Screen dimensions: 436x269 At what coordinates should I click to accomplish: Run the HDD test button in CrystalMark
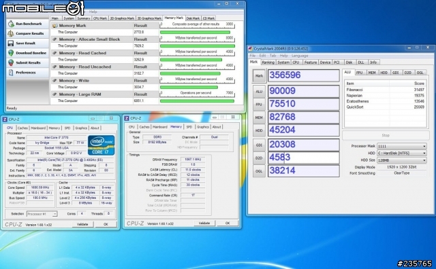[x=259, y=130]
